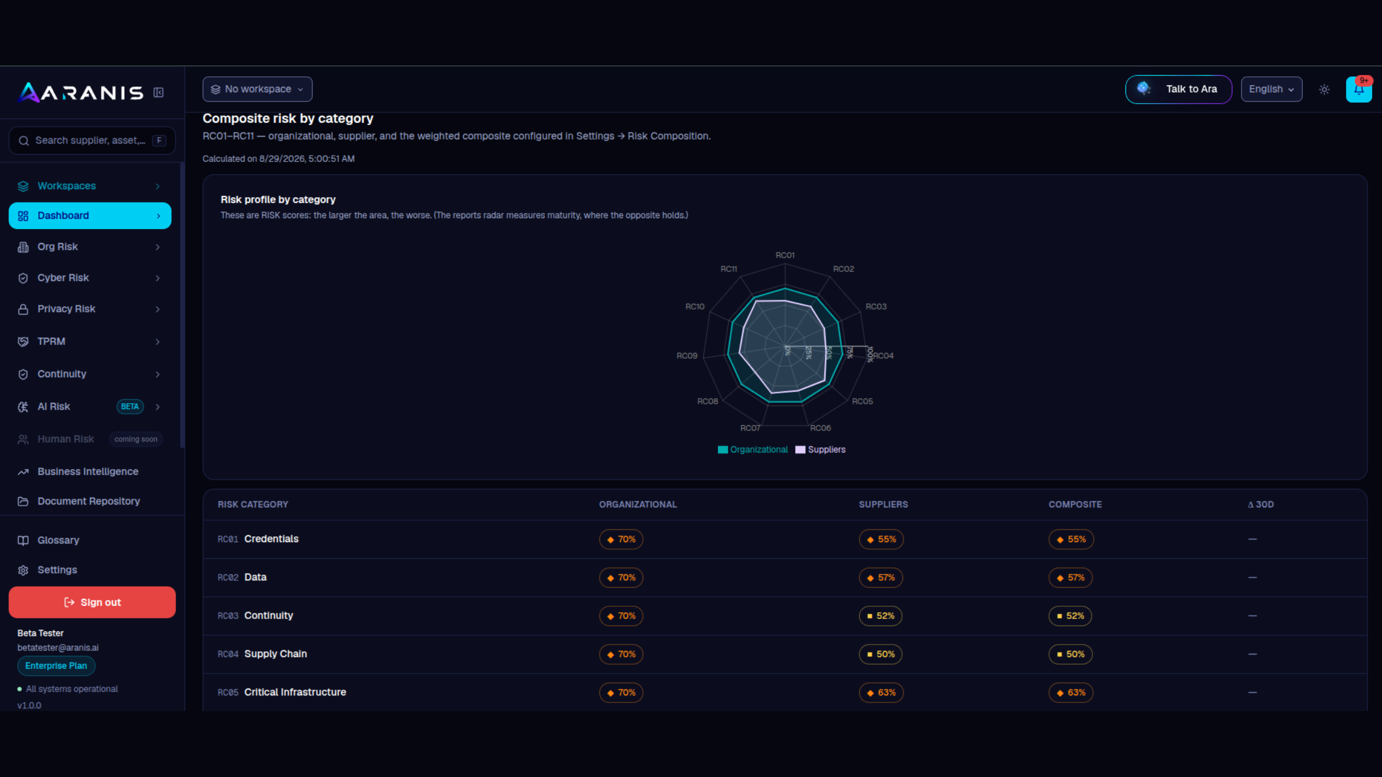Click the Org Risk building icon
The width and height of the screenshot is (1382, 777).
[x=23, y=247]
